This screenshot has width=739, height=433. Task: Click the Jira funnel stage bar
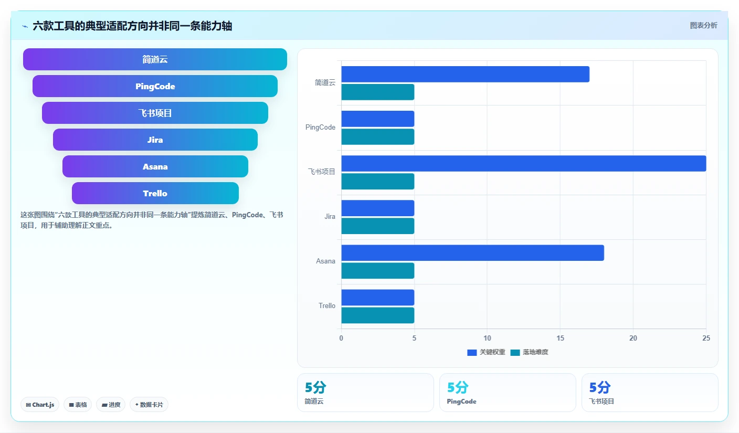pyautogui.click(x=155, y=140)
